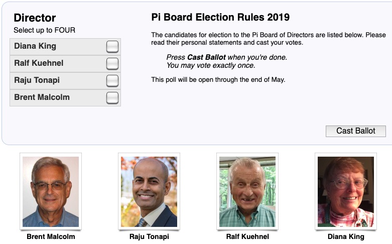The image size is (392, 244).
Task: Choose the Brent Malcolm name in the Director list
Action: tap(42, 97)
